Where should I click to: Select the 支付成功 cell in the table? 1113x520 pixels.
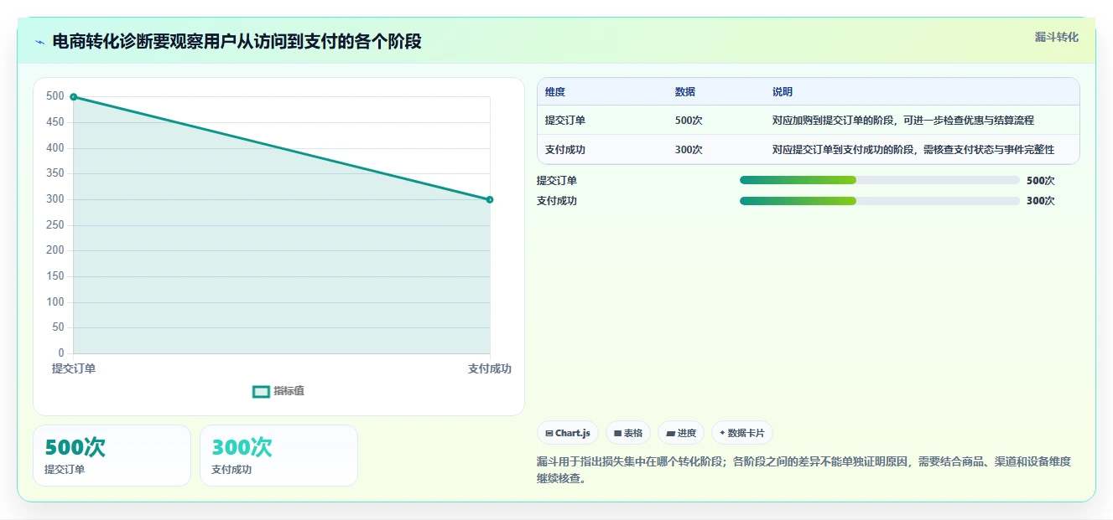pyautogui.click(x=565, y=150)
